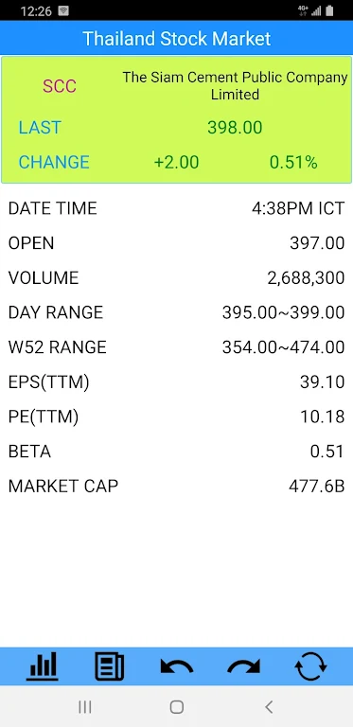Open the news article icon
Viewport: 353px width, 727px height.
(x=110, y=666)
